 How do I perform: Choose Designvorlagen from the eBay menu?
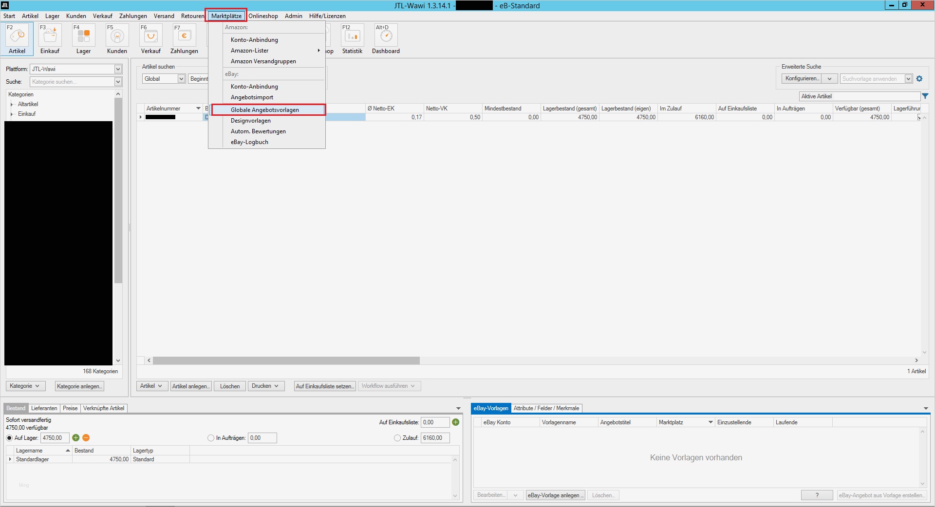[251, 121]
